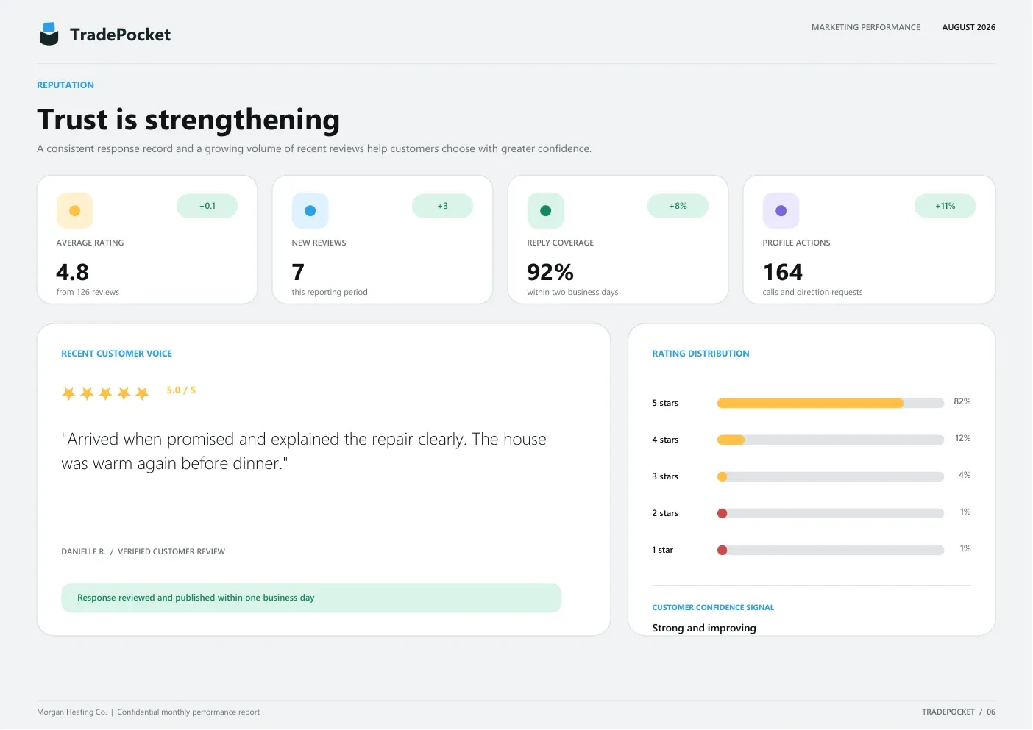Click the customer quote about the repair
The width and height of the screenshot is (1033, 730).
(304, 451)
